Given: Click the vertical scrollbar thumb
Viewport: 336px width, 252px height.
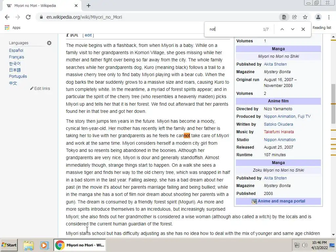Looking at the screenshot, I should click(x=333, y=104).
